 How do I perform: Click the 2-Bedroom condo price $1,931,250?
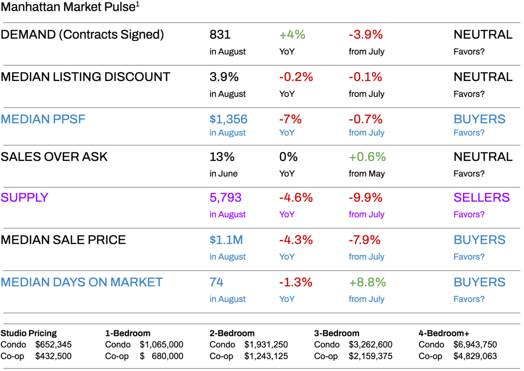tap(266, 345)
